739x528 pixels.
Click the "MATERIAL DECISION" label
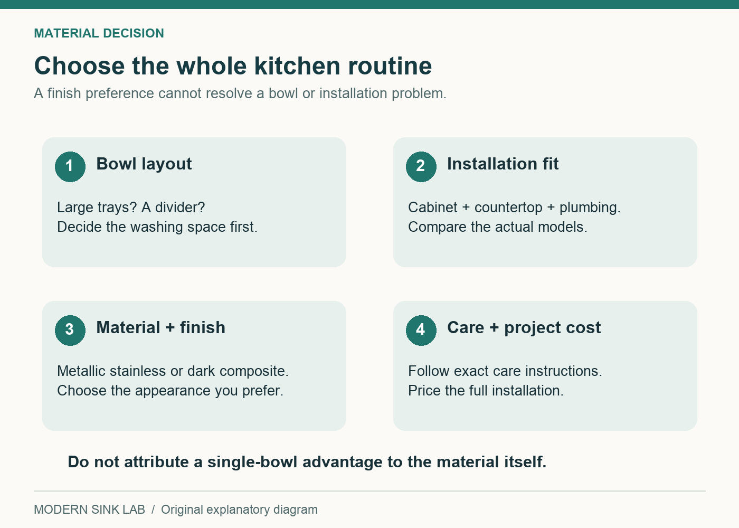[x=99, y=33]
